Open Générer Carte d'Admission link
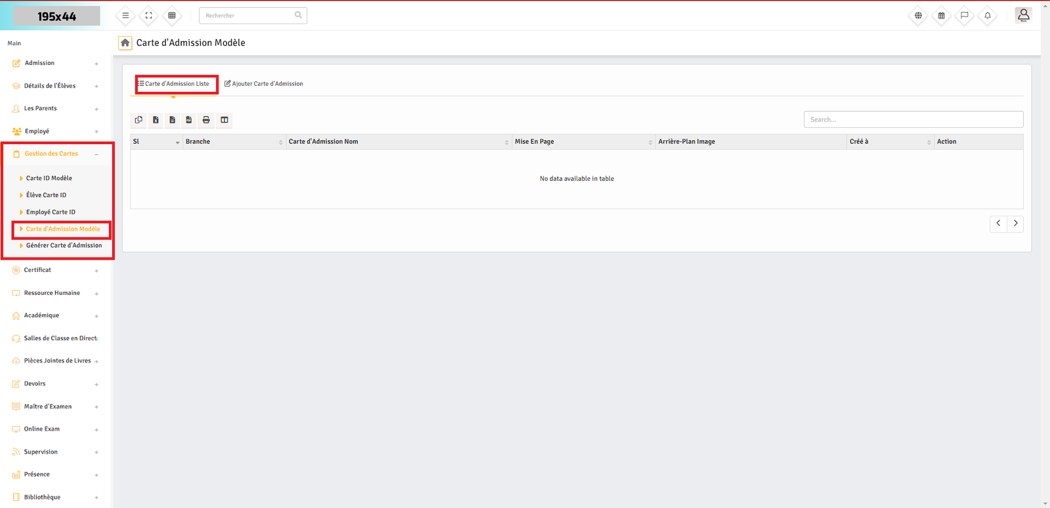 coord(64,246)
